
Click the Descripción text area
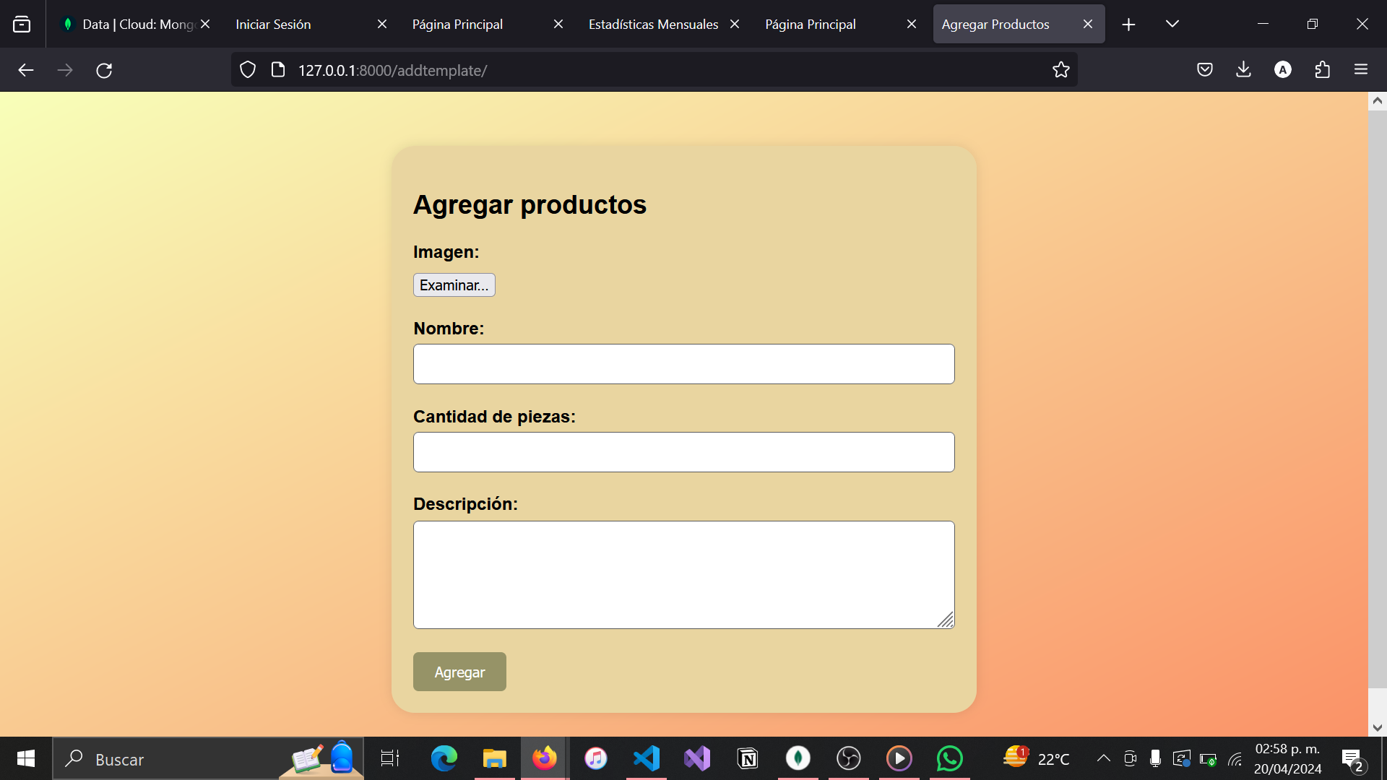[x=683, y=575]
